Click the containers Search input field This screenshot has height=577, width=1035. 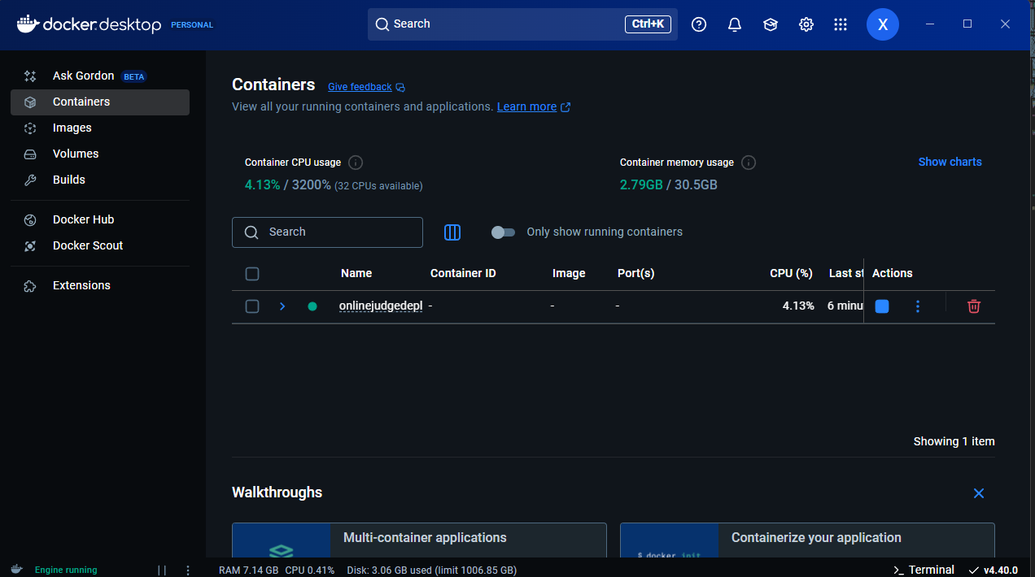click(327, 232)
